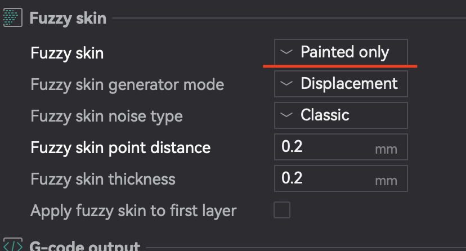
Task: Click the 'Fuzzy skin noise type' label
Action: (x=106, y=116)
